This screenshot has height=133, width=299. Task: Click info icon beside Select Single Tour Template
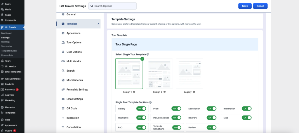(x=148, y=54)
